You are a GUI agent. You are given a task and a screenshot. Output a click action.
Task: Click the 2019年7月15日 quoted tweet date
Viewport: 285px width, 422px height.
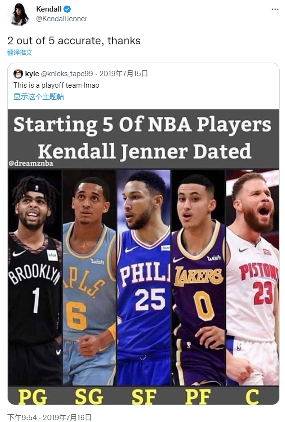[124, 74]
